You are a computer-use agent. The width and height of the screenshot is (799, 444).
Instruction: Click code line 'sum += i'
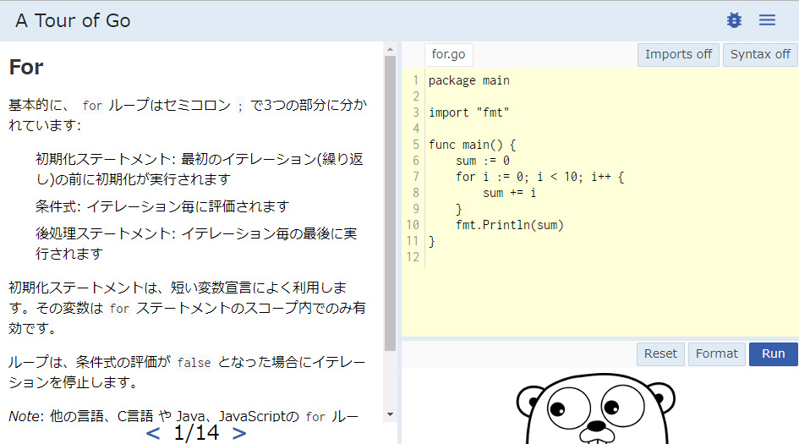click(510, 193)
